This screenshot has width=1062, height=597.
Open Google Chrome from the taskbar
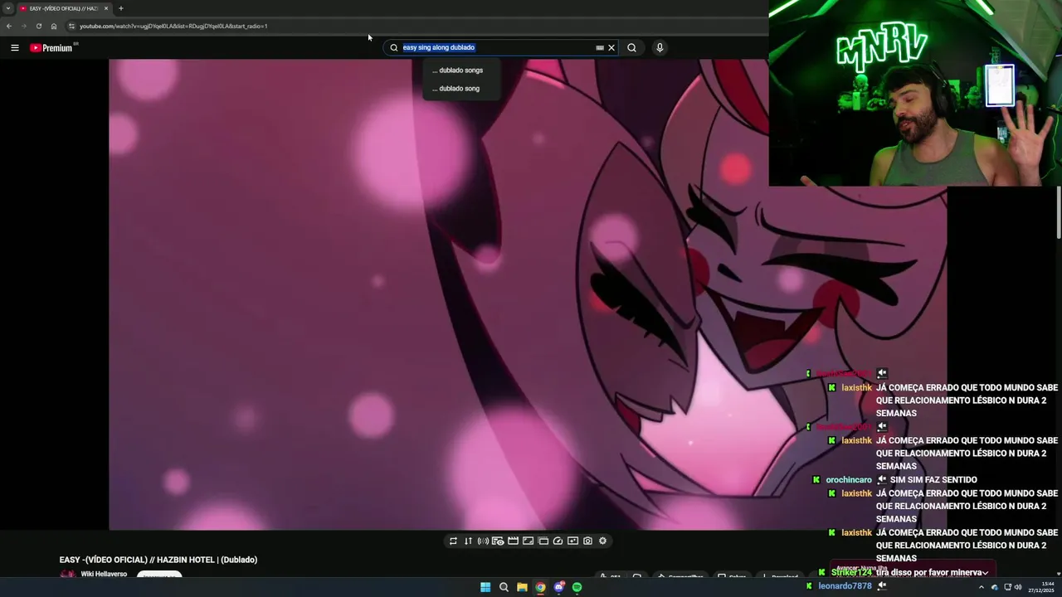coord(540,587)
